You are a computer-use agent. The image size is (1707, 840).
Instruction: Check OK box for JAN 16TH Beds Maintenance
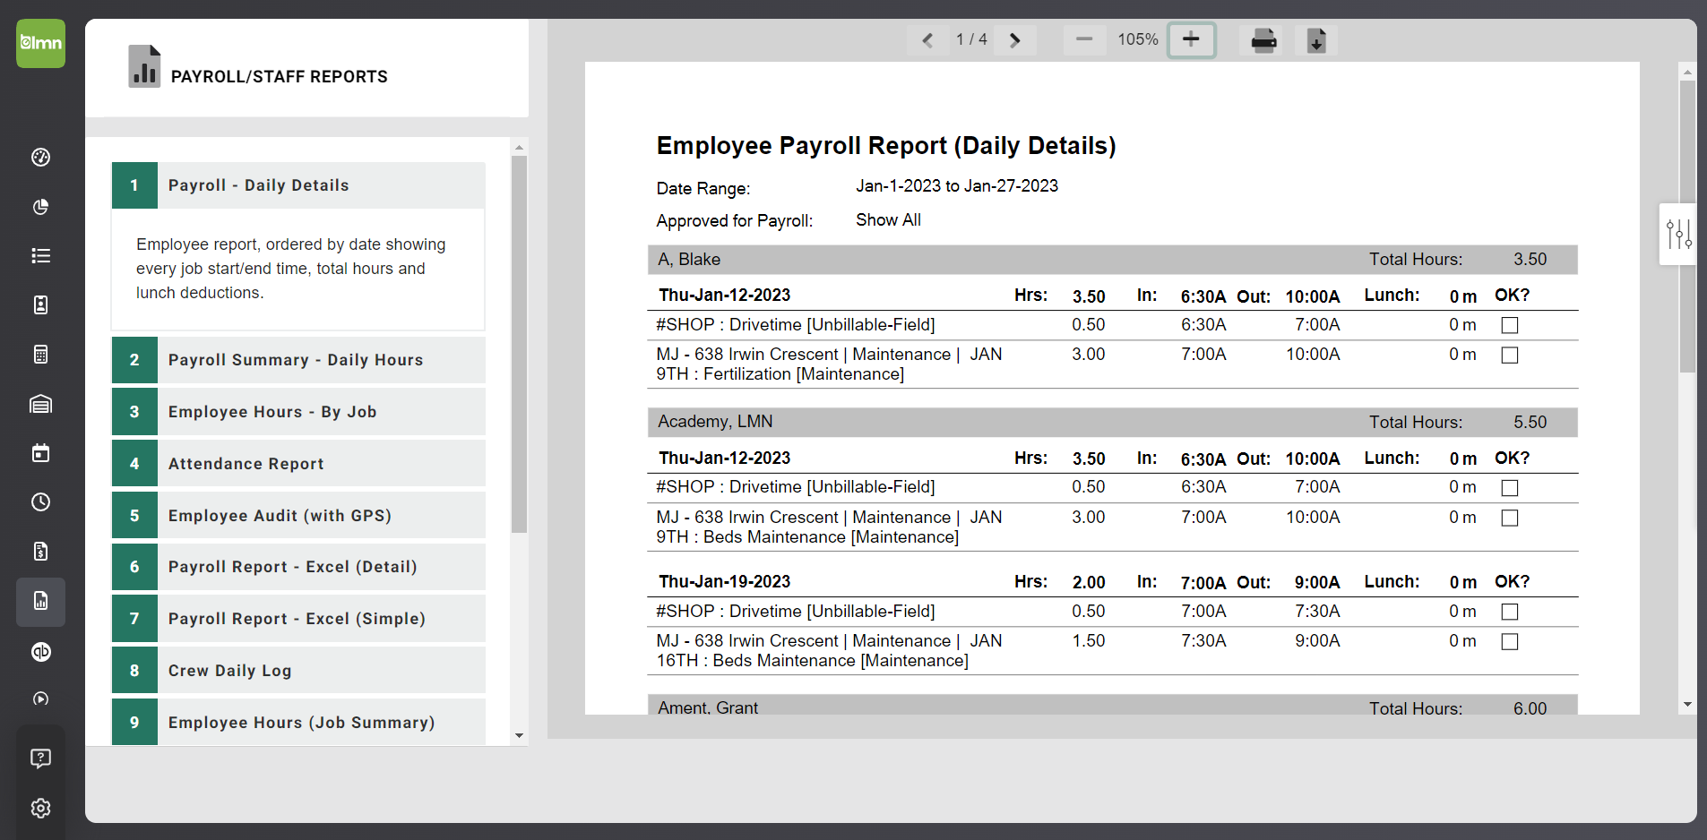(1510, 642)
